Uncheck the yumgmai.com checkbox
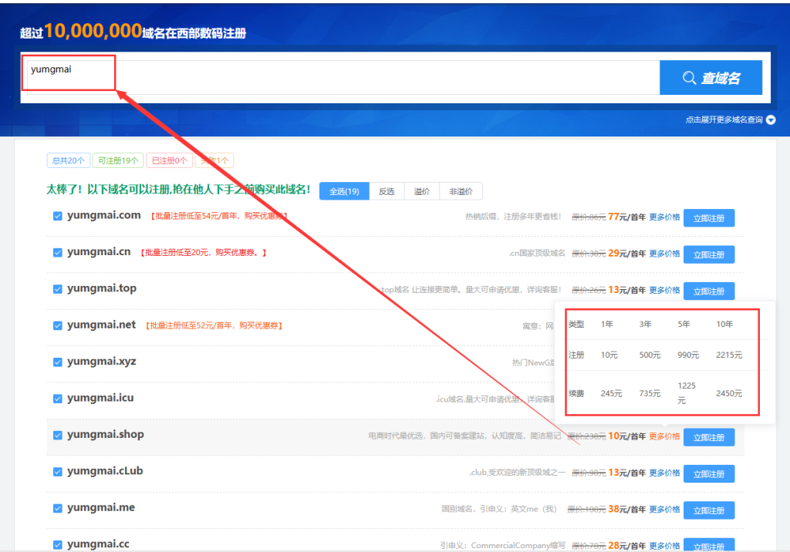Image resolution: width=790 pixels, height=552 pixels. pyautogui.click(x=58, y=216)
